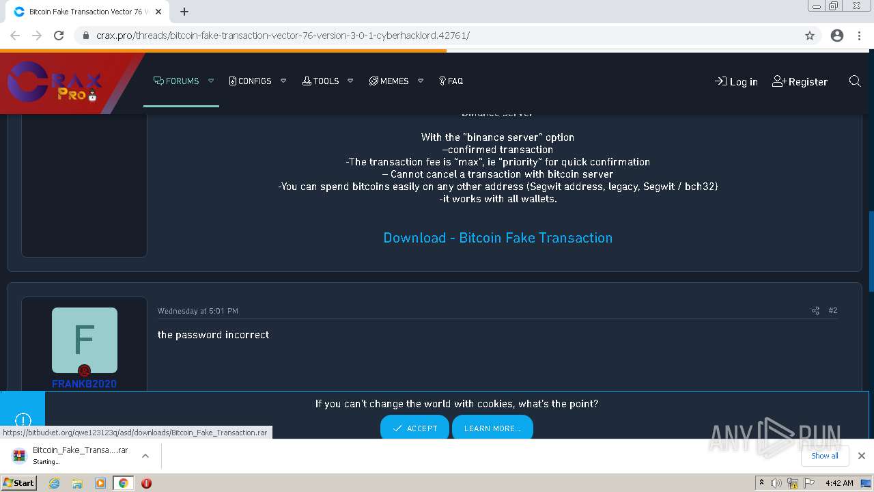Click taskbar clock 4:42 AM

tap(839, 483)
